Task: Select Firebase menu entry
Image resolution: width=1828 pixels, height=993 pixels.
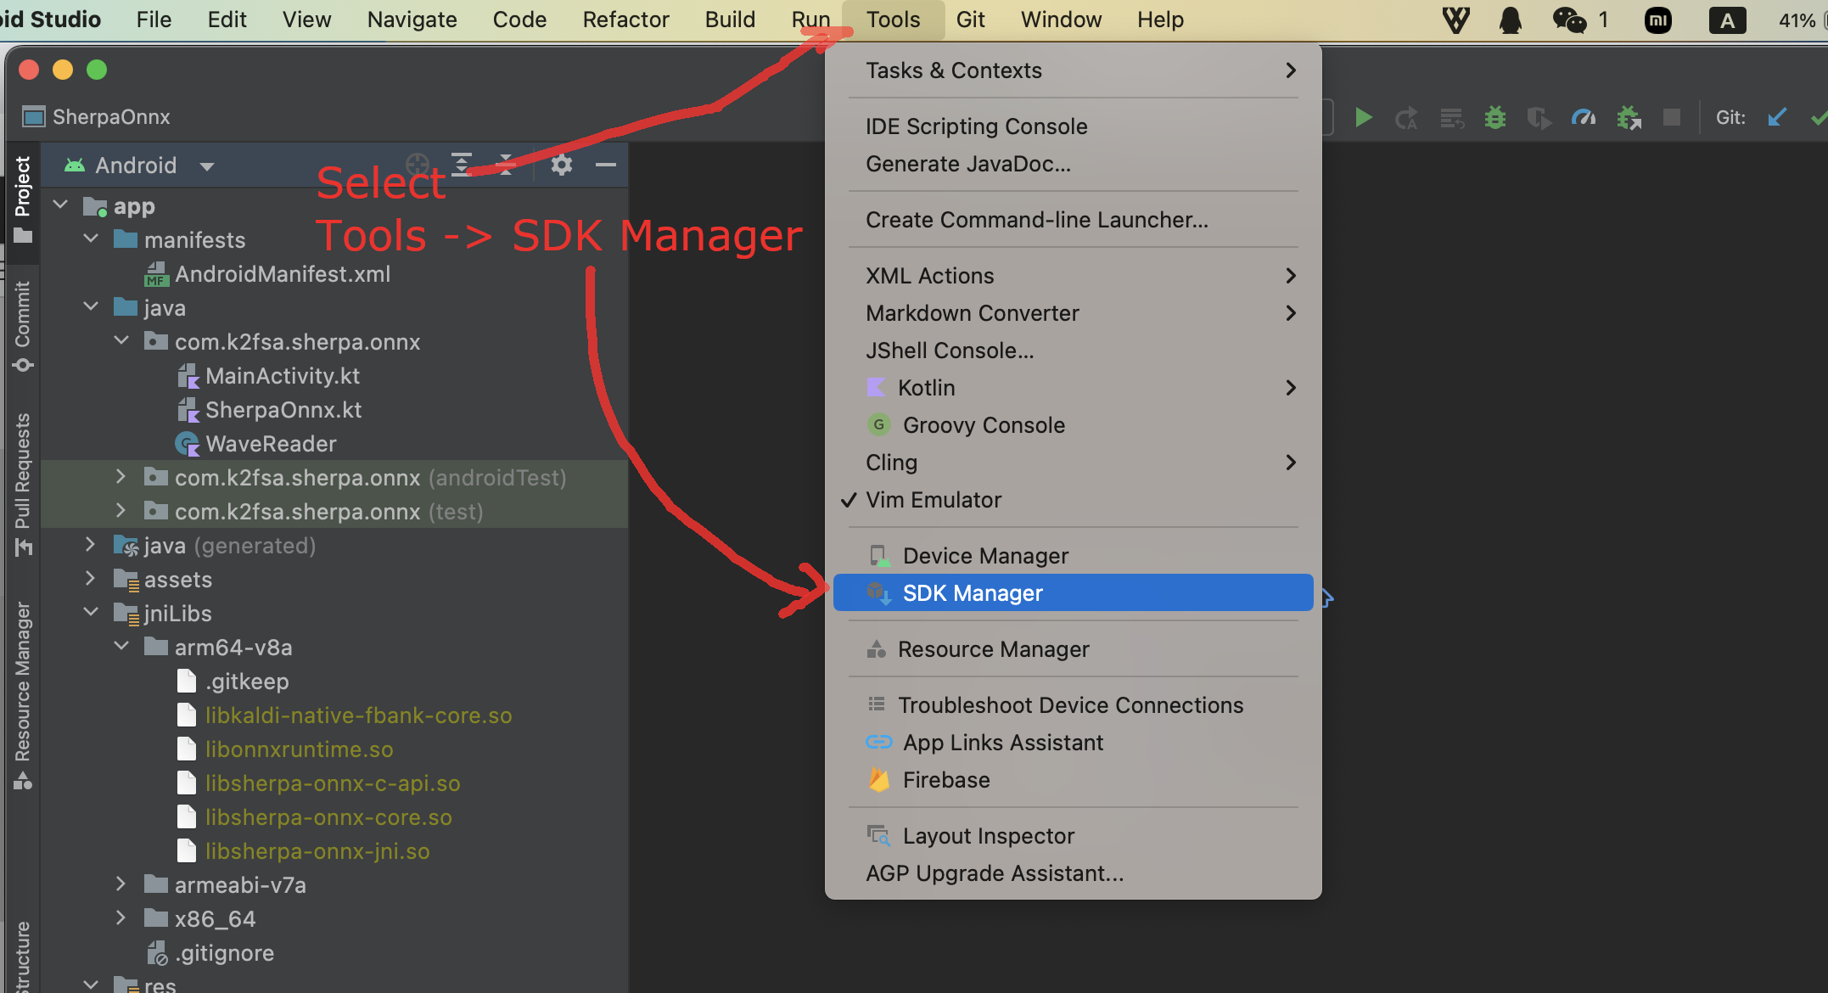Action: pyautogui.click(x=1073, y=780)
